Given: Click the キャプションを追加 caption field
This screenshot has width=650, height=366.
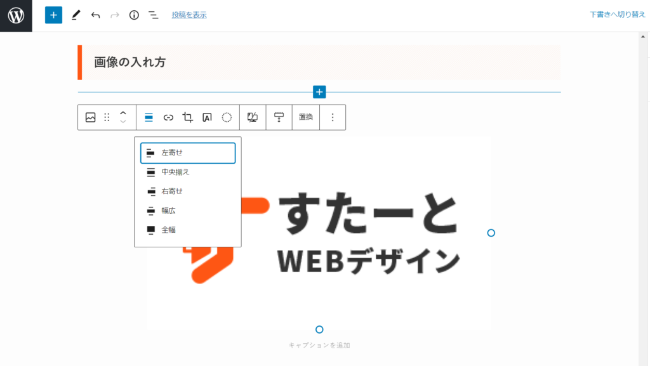Looking at the screenshot, I should click(x=319, y=345).
